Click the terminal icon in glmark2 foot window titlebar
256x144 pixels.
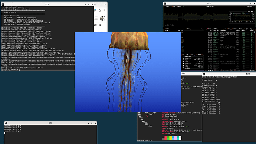3,4
